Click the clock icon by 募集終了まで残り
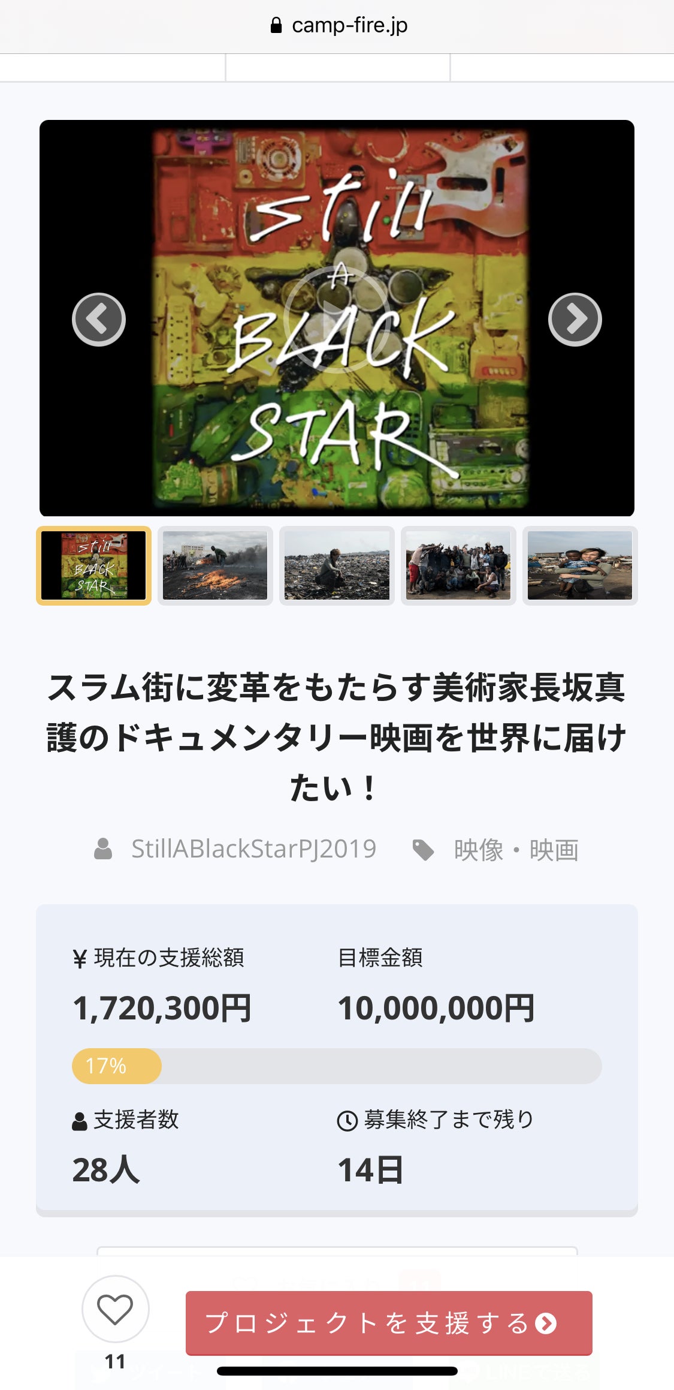 click(x=347, y=1121)
